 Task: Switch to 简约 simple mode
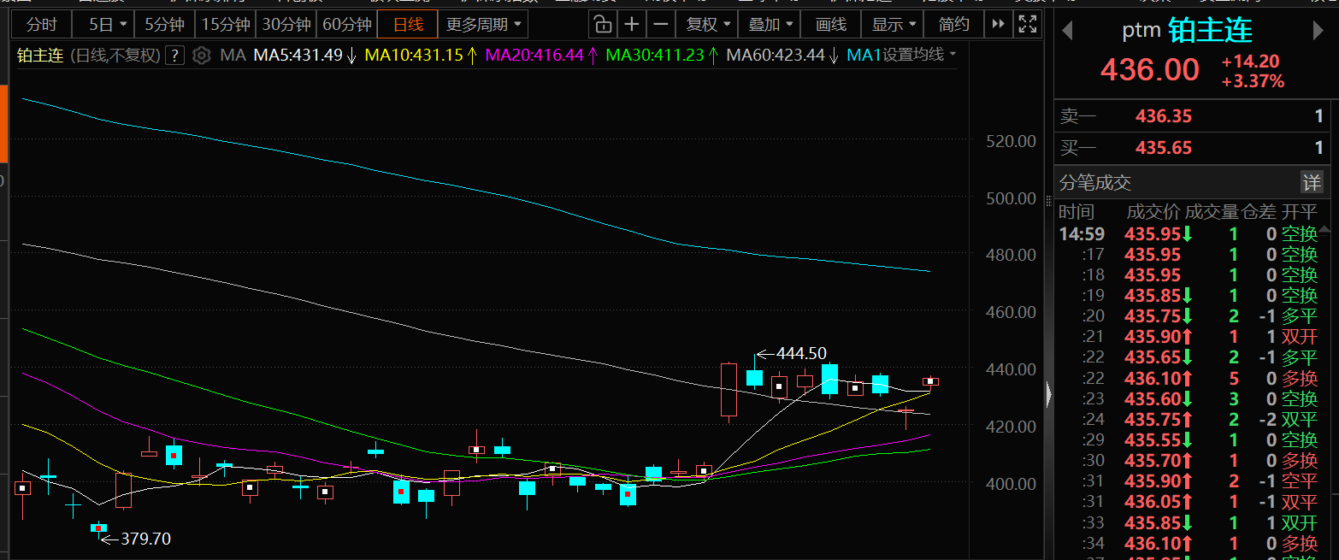click(x=953, y=24)
